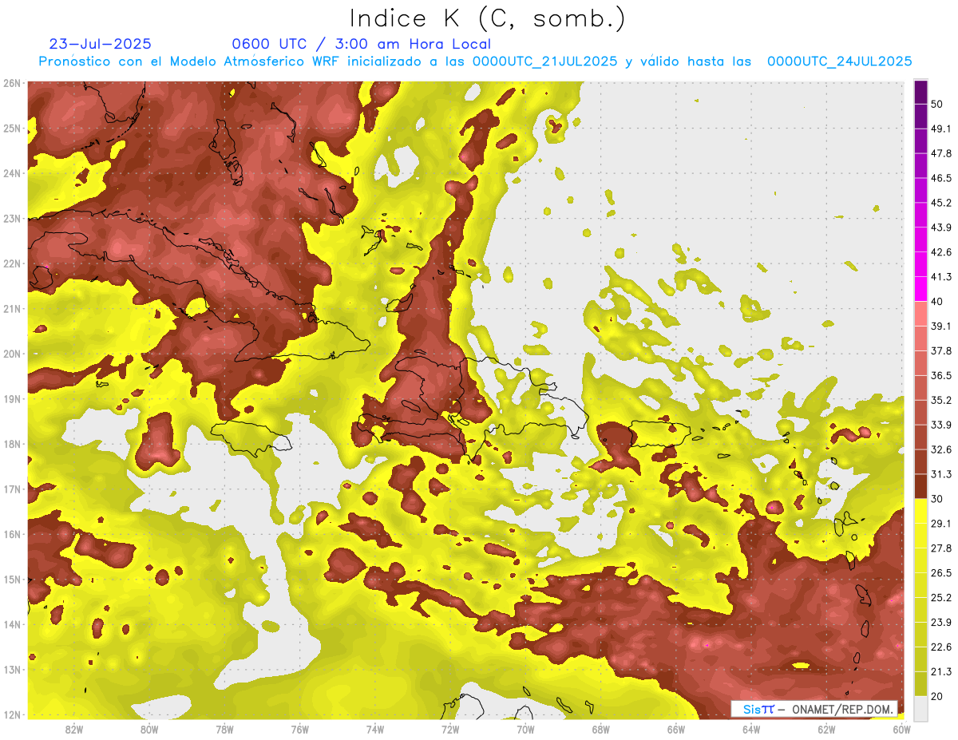958x740 pixels.
Task: Click the "74W" longitude label
Action: click(375, 730)
